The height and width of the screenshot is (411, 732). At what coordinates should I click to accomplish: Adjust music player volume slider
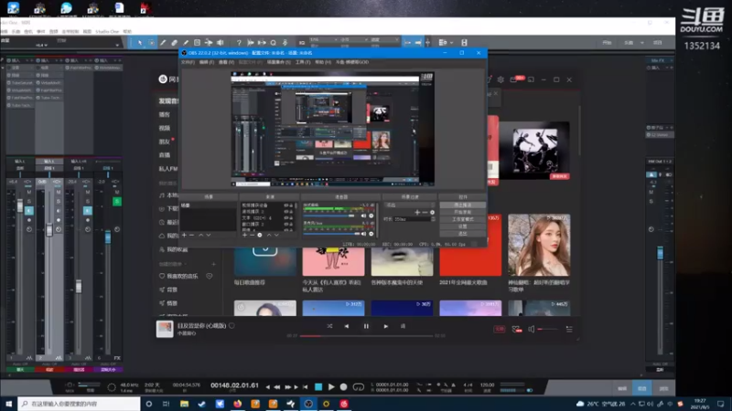pyautogui.click(x=547, y=329)
